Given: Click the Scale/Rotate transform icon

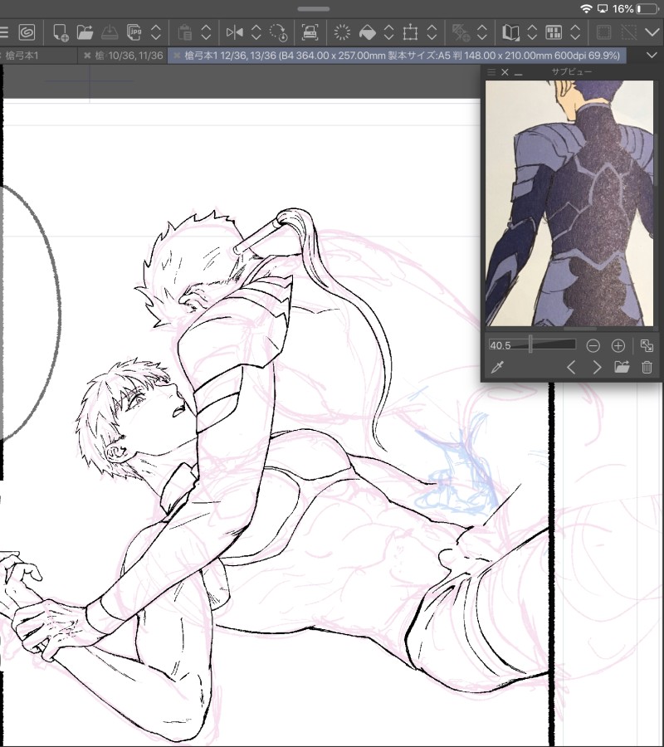Looking at the screenshot, I should [x=410, y=32].
